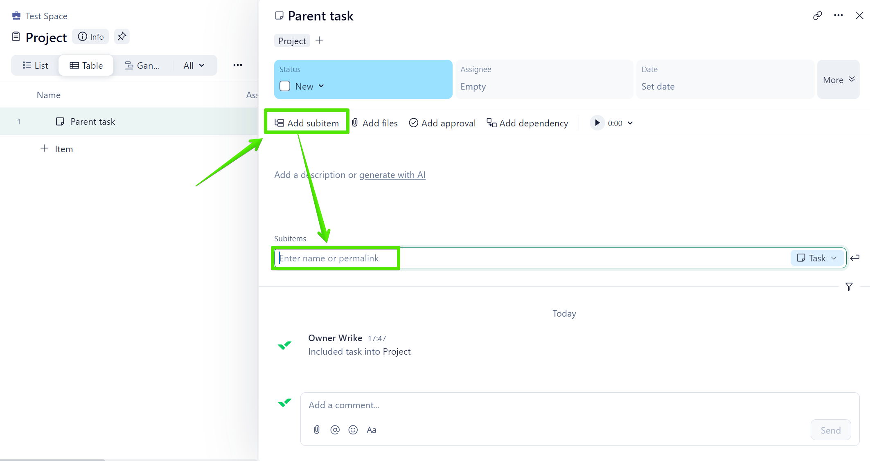This screenshot has height=461, width=870.
Task: Start the time tracker play button
Action: point(597,123)
